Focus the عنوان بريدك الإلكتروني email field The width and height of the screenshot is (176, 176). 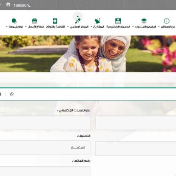[x=45, y=123]
